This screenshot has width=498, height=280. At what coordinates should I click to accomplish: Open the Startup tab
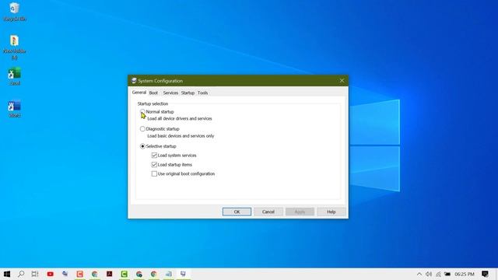point(188,93)
